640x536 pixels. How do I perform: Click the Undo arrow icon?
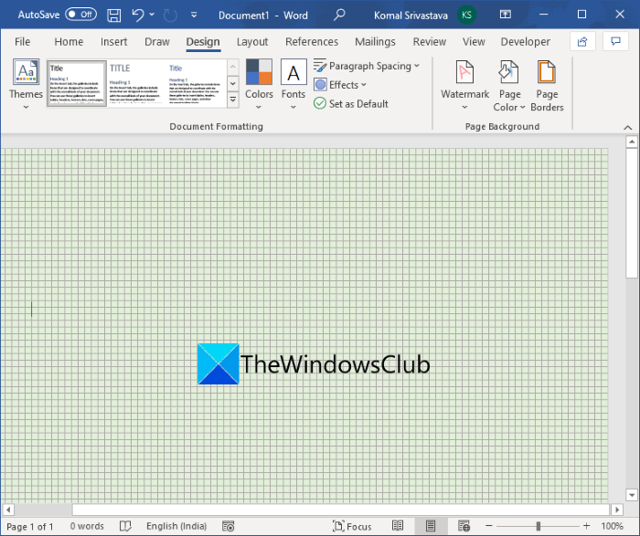[x=138, y=16]
